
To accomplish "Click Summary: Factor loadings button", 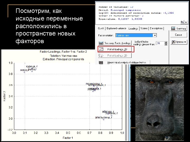I will (x=115, y=43).
